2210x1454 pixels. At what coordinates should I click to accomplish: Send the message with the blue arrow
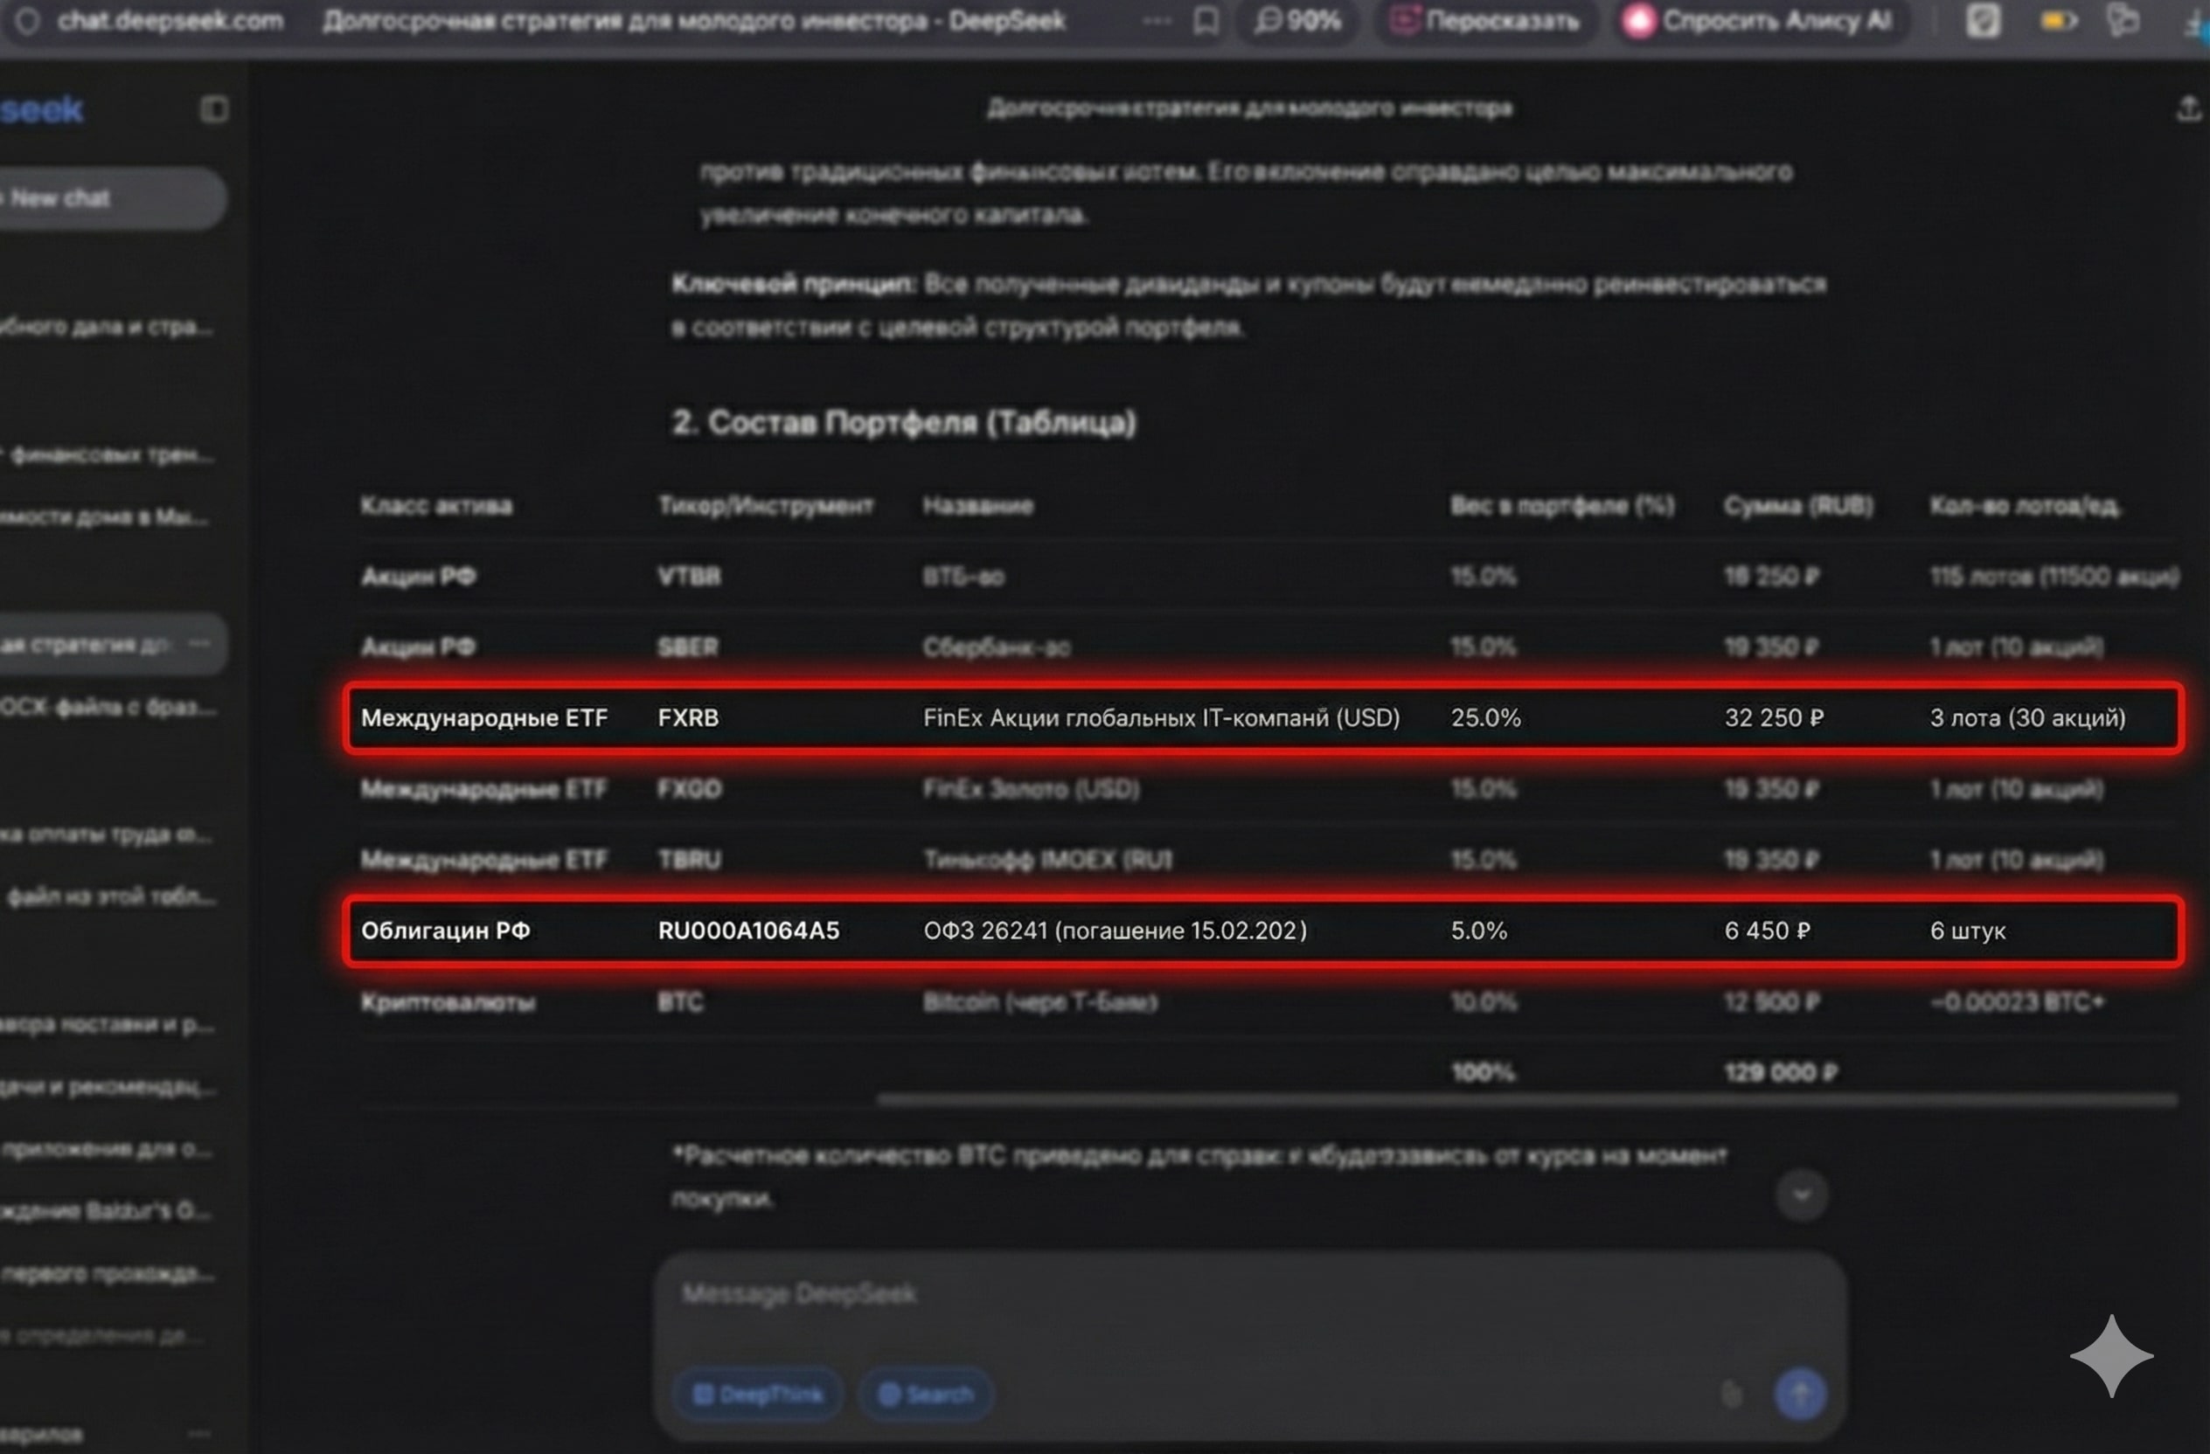[x=1800, y=1393]
